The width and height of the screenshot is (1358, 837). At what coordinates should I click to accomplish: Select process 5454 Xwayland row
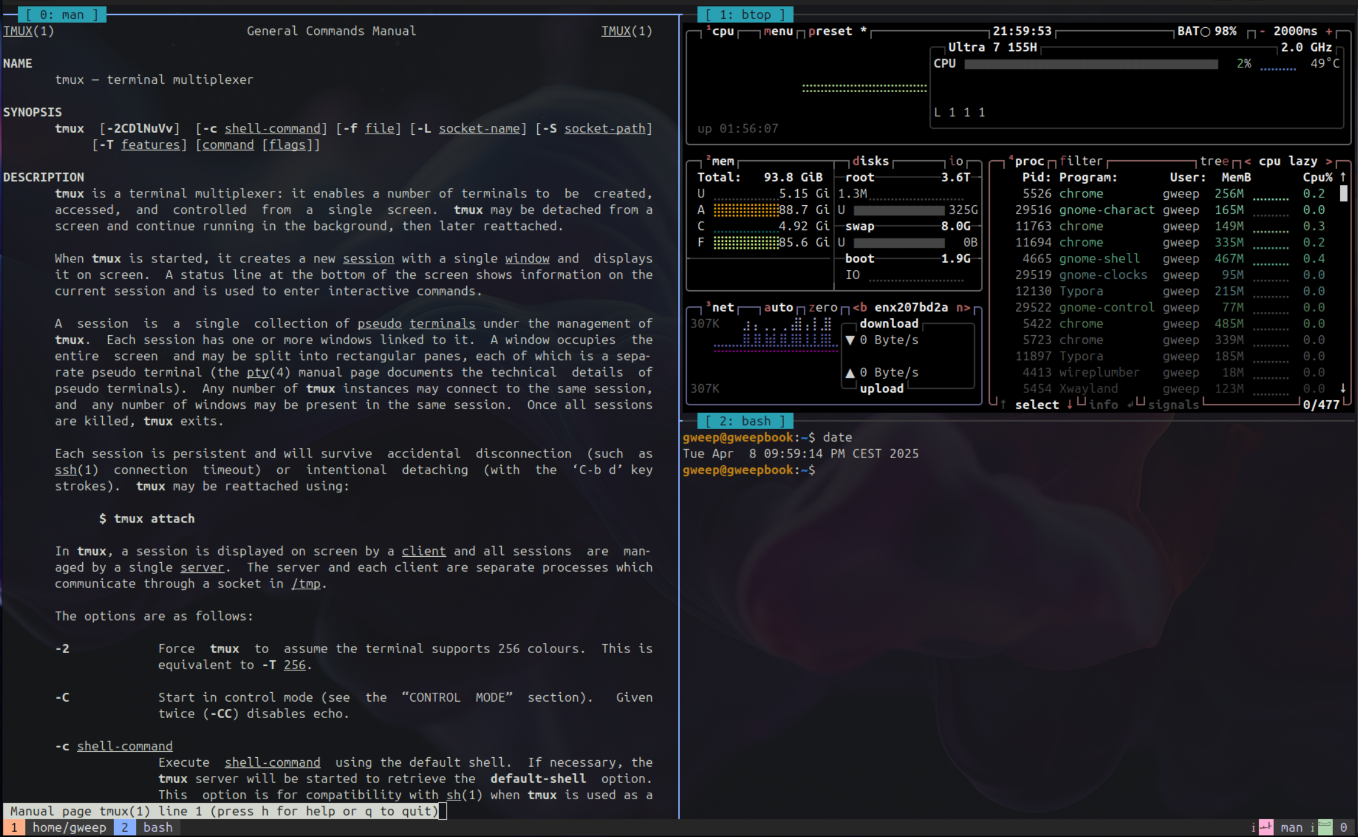[1170, 388]
